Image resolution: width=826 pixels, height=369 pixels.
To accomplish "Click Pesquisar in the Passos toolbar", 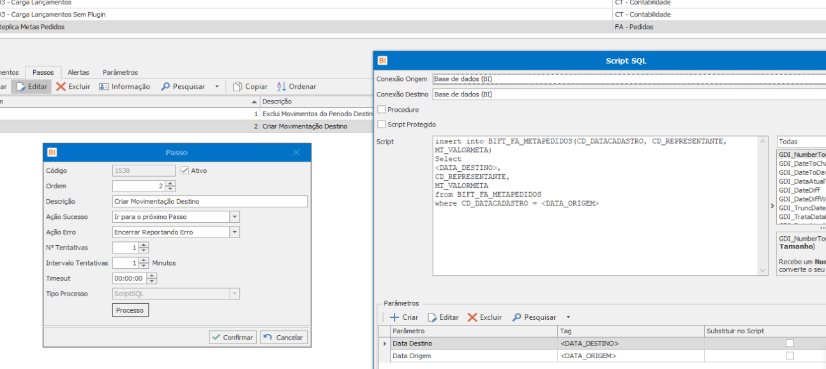I will point(183,86).
